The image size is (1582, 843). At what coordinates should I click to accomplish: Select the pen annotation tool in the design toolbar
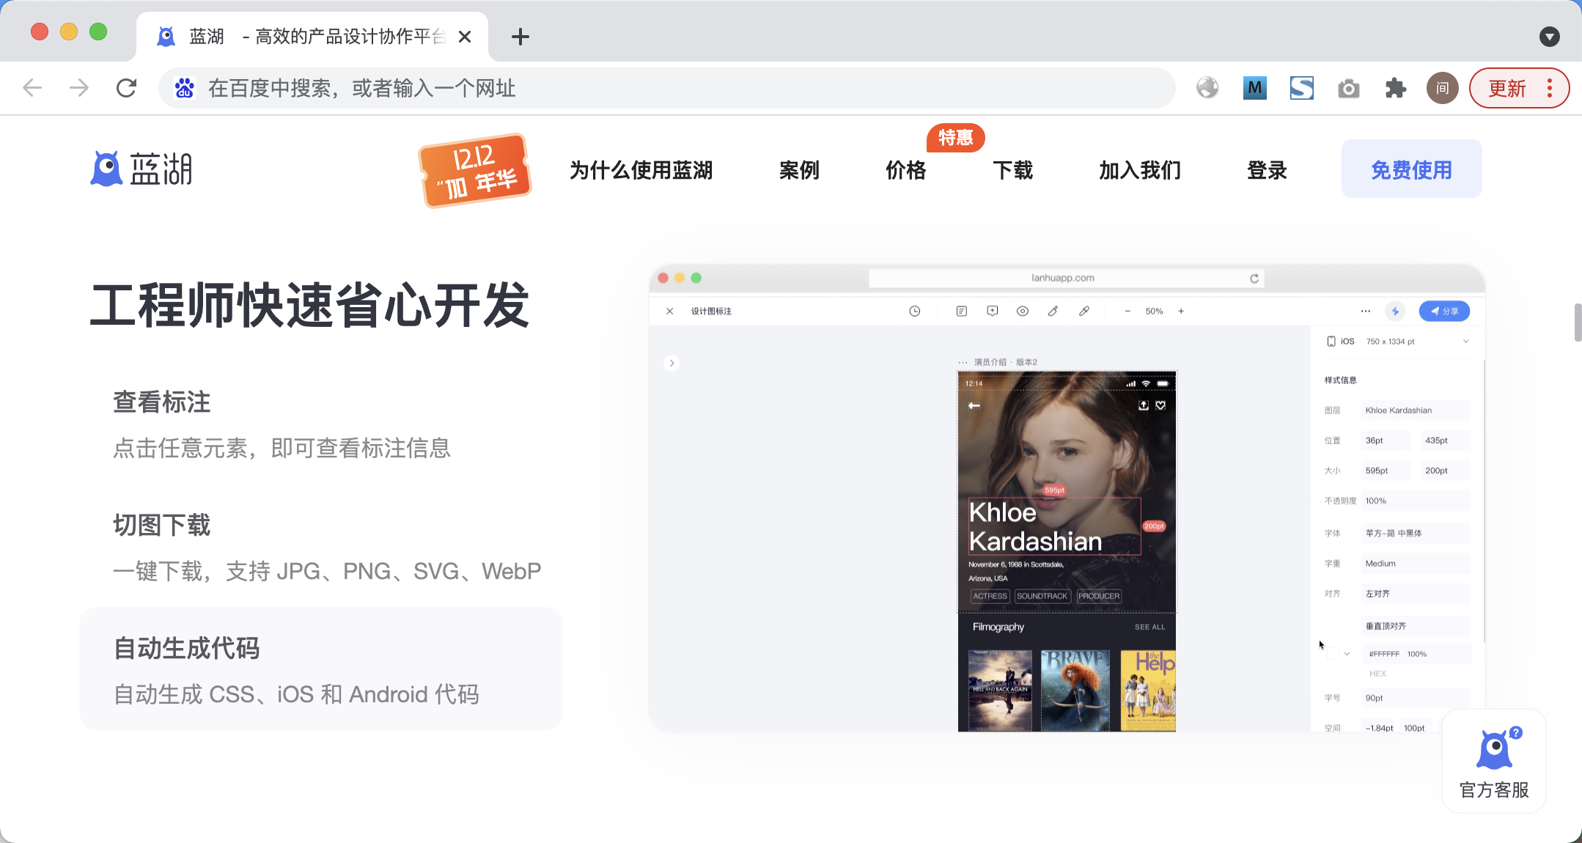click(1053, 311)
